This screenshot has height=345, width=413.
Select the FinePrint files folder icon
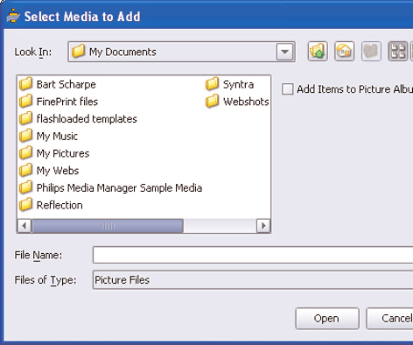[x=26, y=102]
